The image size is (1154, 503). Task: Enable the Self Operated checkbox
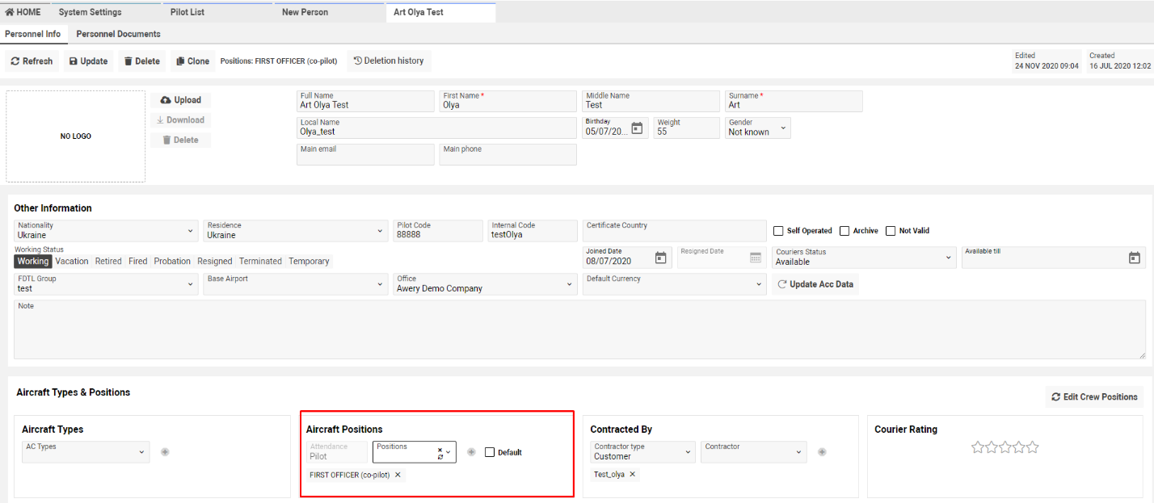tap(779, 231)
